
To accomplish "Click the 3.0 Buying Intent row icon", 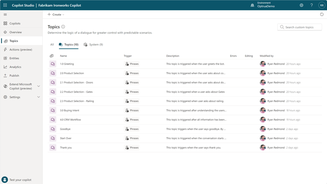I will click(53, 110).
